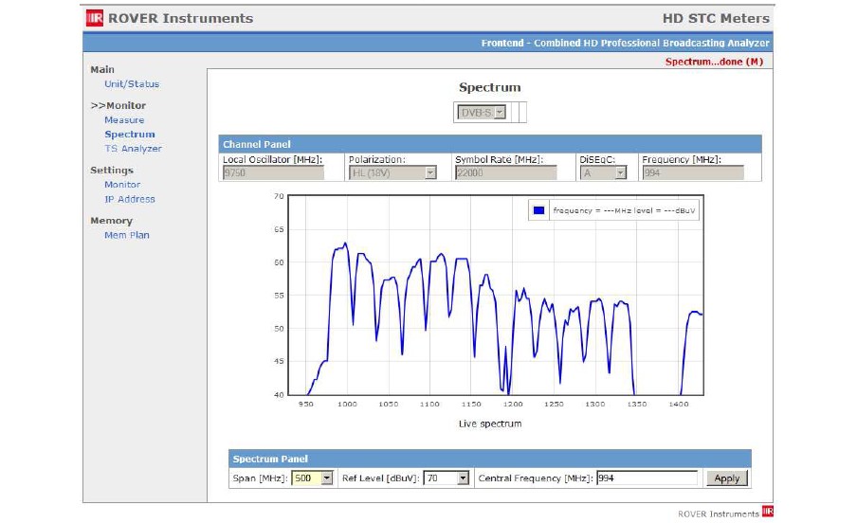Screen dimensions: 857x523
Task: Click the Channel Panel header
Action: (x=490, y=144)
